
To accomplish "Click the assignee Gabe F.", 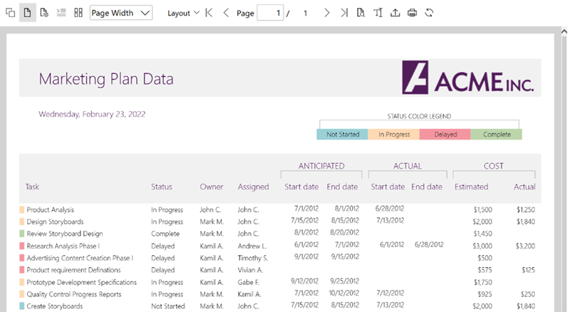I will [248, 283].
